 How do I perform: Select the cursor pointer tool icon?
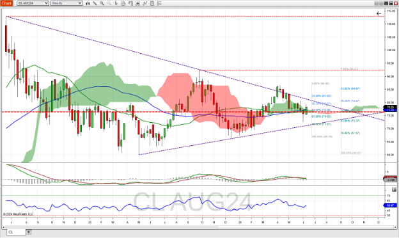[x=116, y=3]
